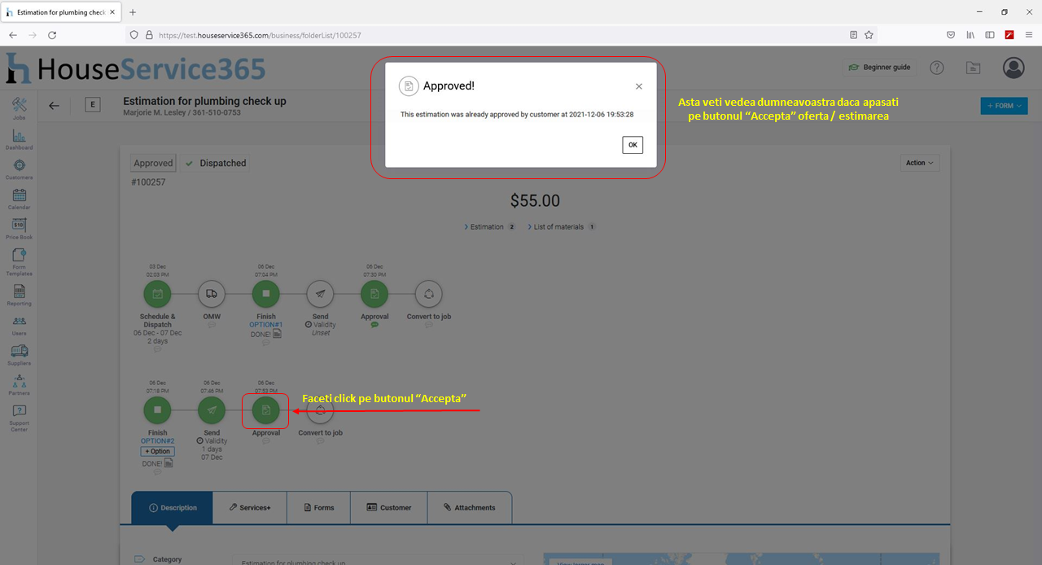The width and height of the screenshot is (1042, 565).
Task: Select the Description tab
Action: point(172,507)
